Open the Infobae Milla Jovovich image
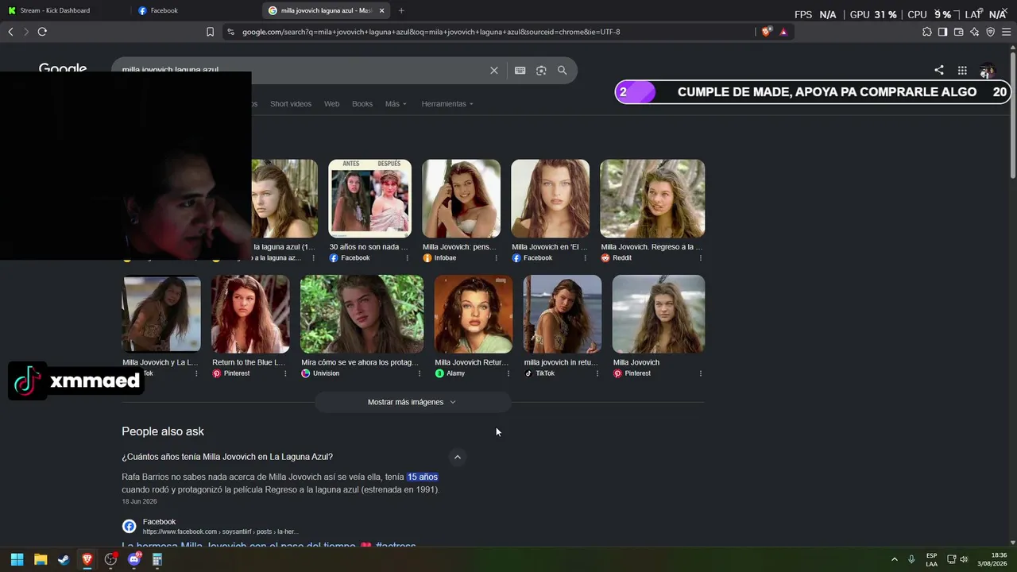This screenshot has height=572, width=1017. pyautogui.click(x=461, y=199)
